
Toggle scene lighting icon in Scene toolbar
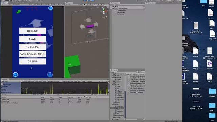point(84,5)
